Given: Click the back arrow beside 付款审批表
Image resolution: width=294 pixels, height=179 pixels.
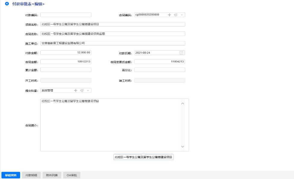Looking at the screenshot, I should [7, 3].
